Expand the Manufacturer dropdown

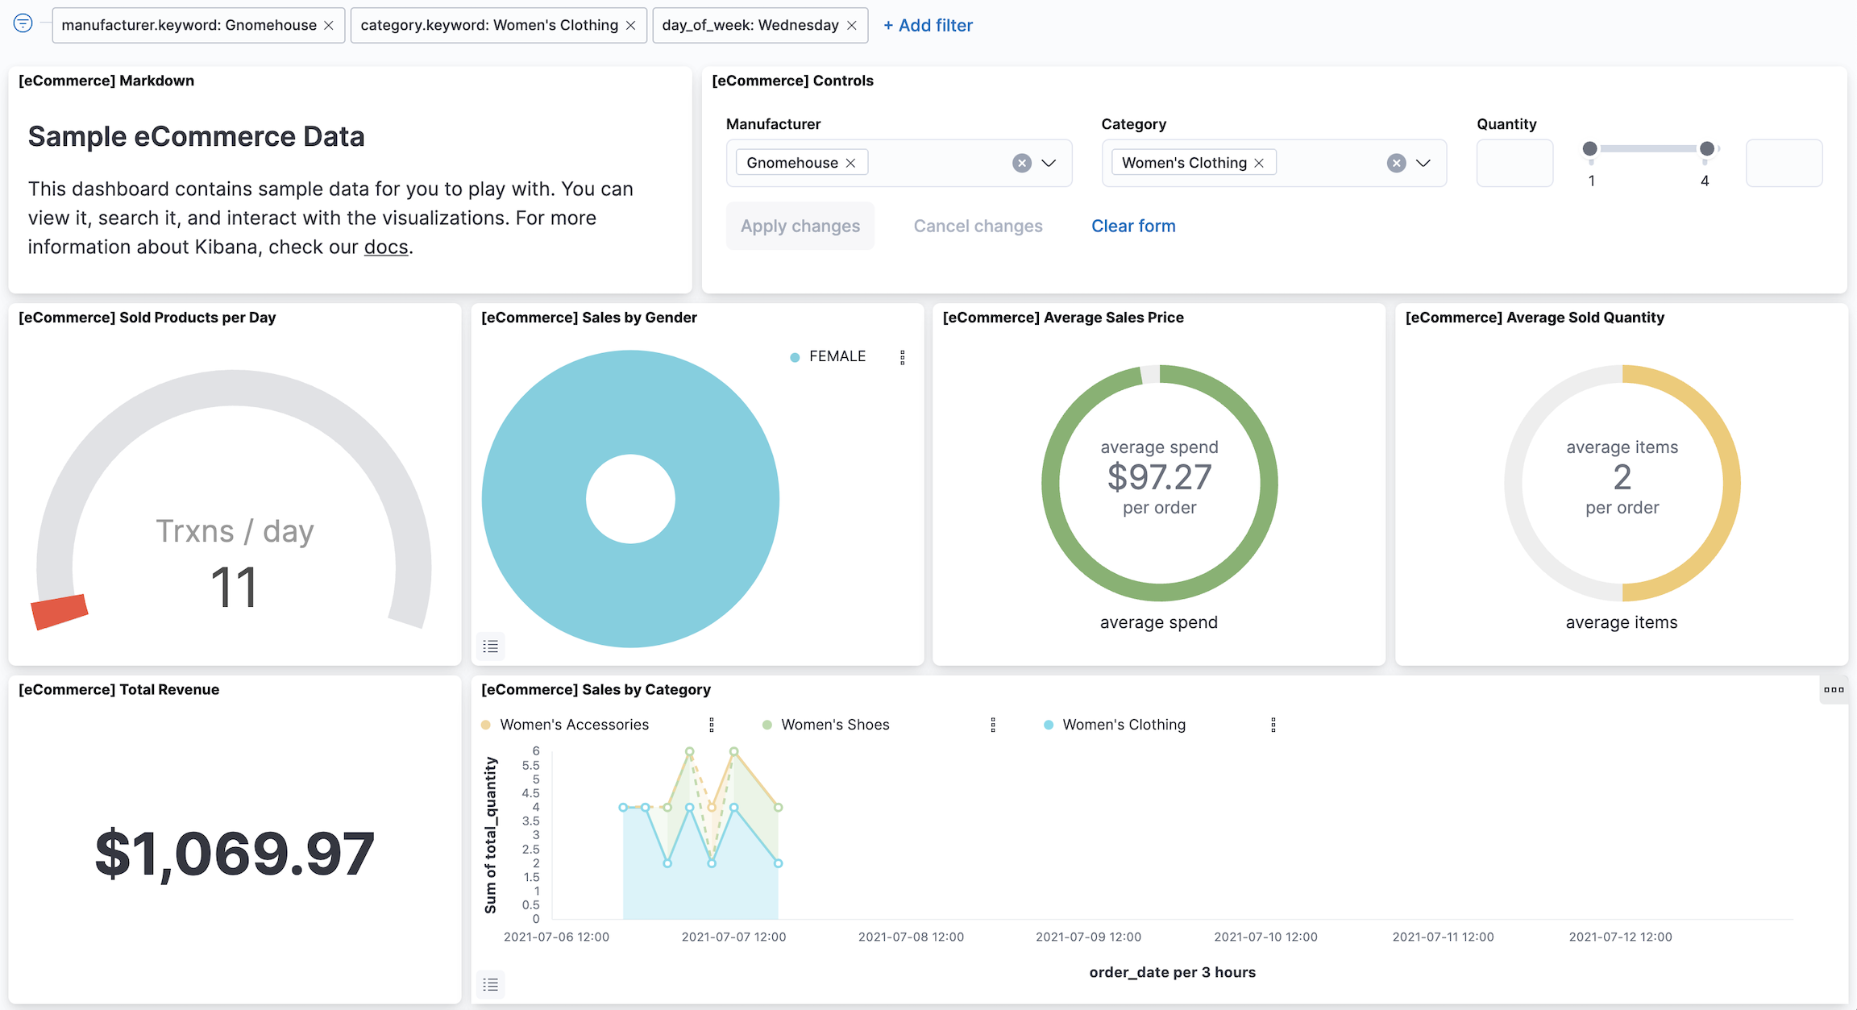tap(1049, 163)
